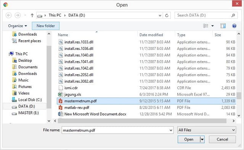
Task: Go up one folder level
Action: [32, 15]
